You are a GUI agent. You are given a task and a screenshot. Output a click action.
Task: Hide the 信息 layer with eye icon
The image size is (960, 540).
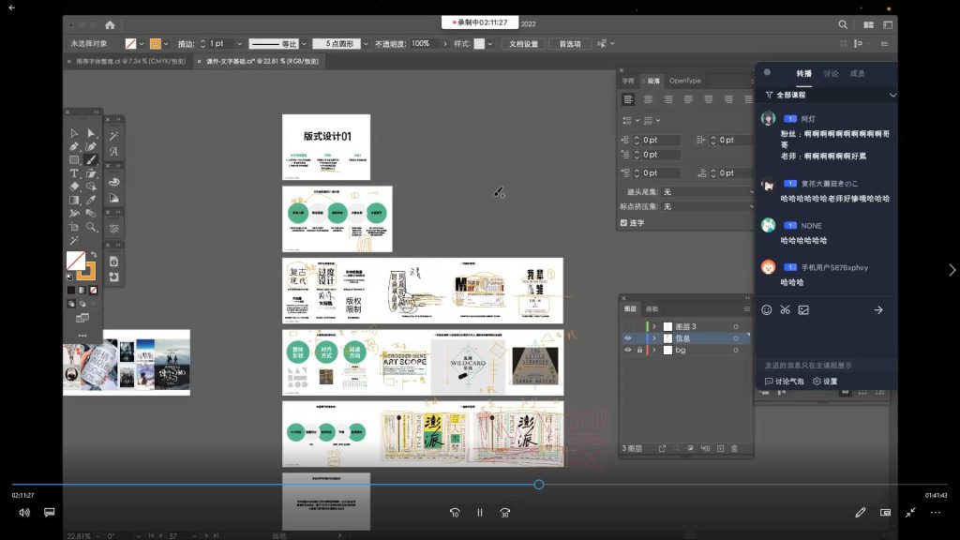point(628,337)
